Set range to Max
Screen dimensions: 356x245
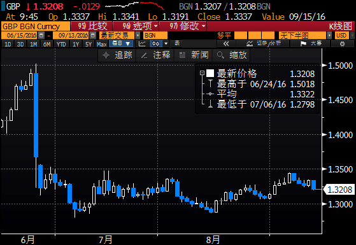point(101,44)
